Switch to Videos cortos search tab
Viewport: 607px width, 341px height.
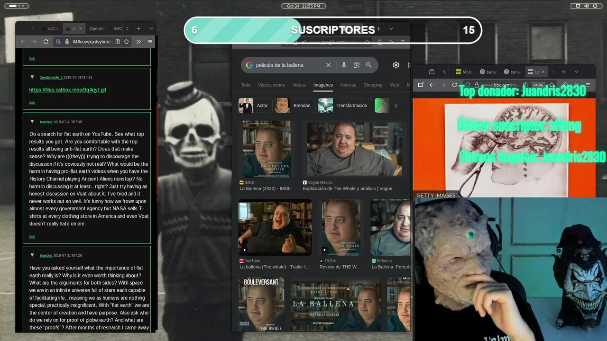pyautogui.click(x=271, y=85)
